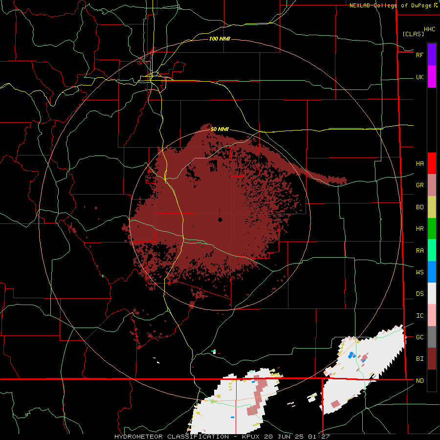Click the [CLAS] units label
Screen dimensions: 440x440
(413, 34)
